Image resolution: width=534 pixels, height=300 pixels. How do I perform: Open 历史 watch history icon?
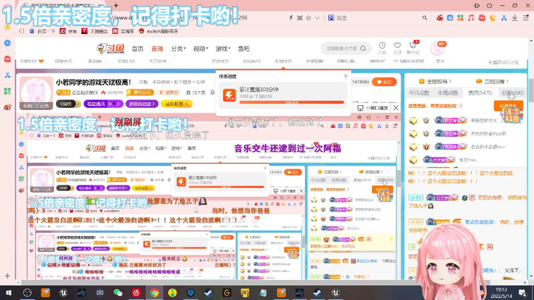pos(382,48)
